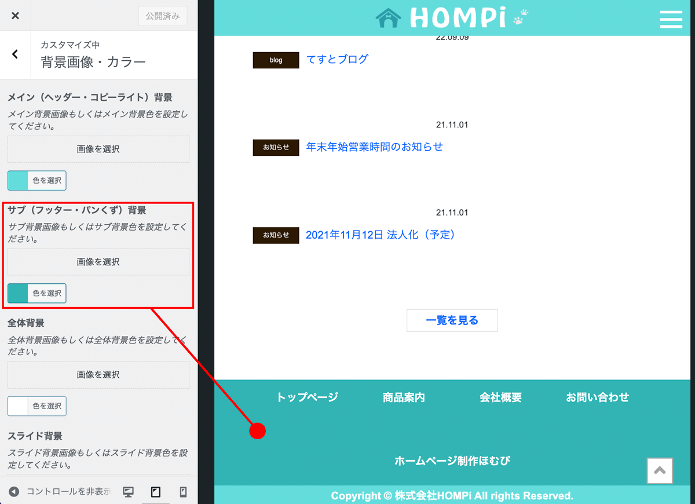Hide the controls via the collapse arrow
Screen dimensions: 695x504
[x=14, y=492]
